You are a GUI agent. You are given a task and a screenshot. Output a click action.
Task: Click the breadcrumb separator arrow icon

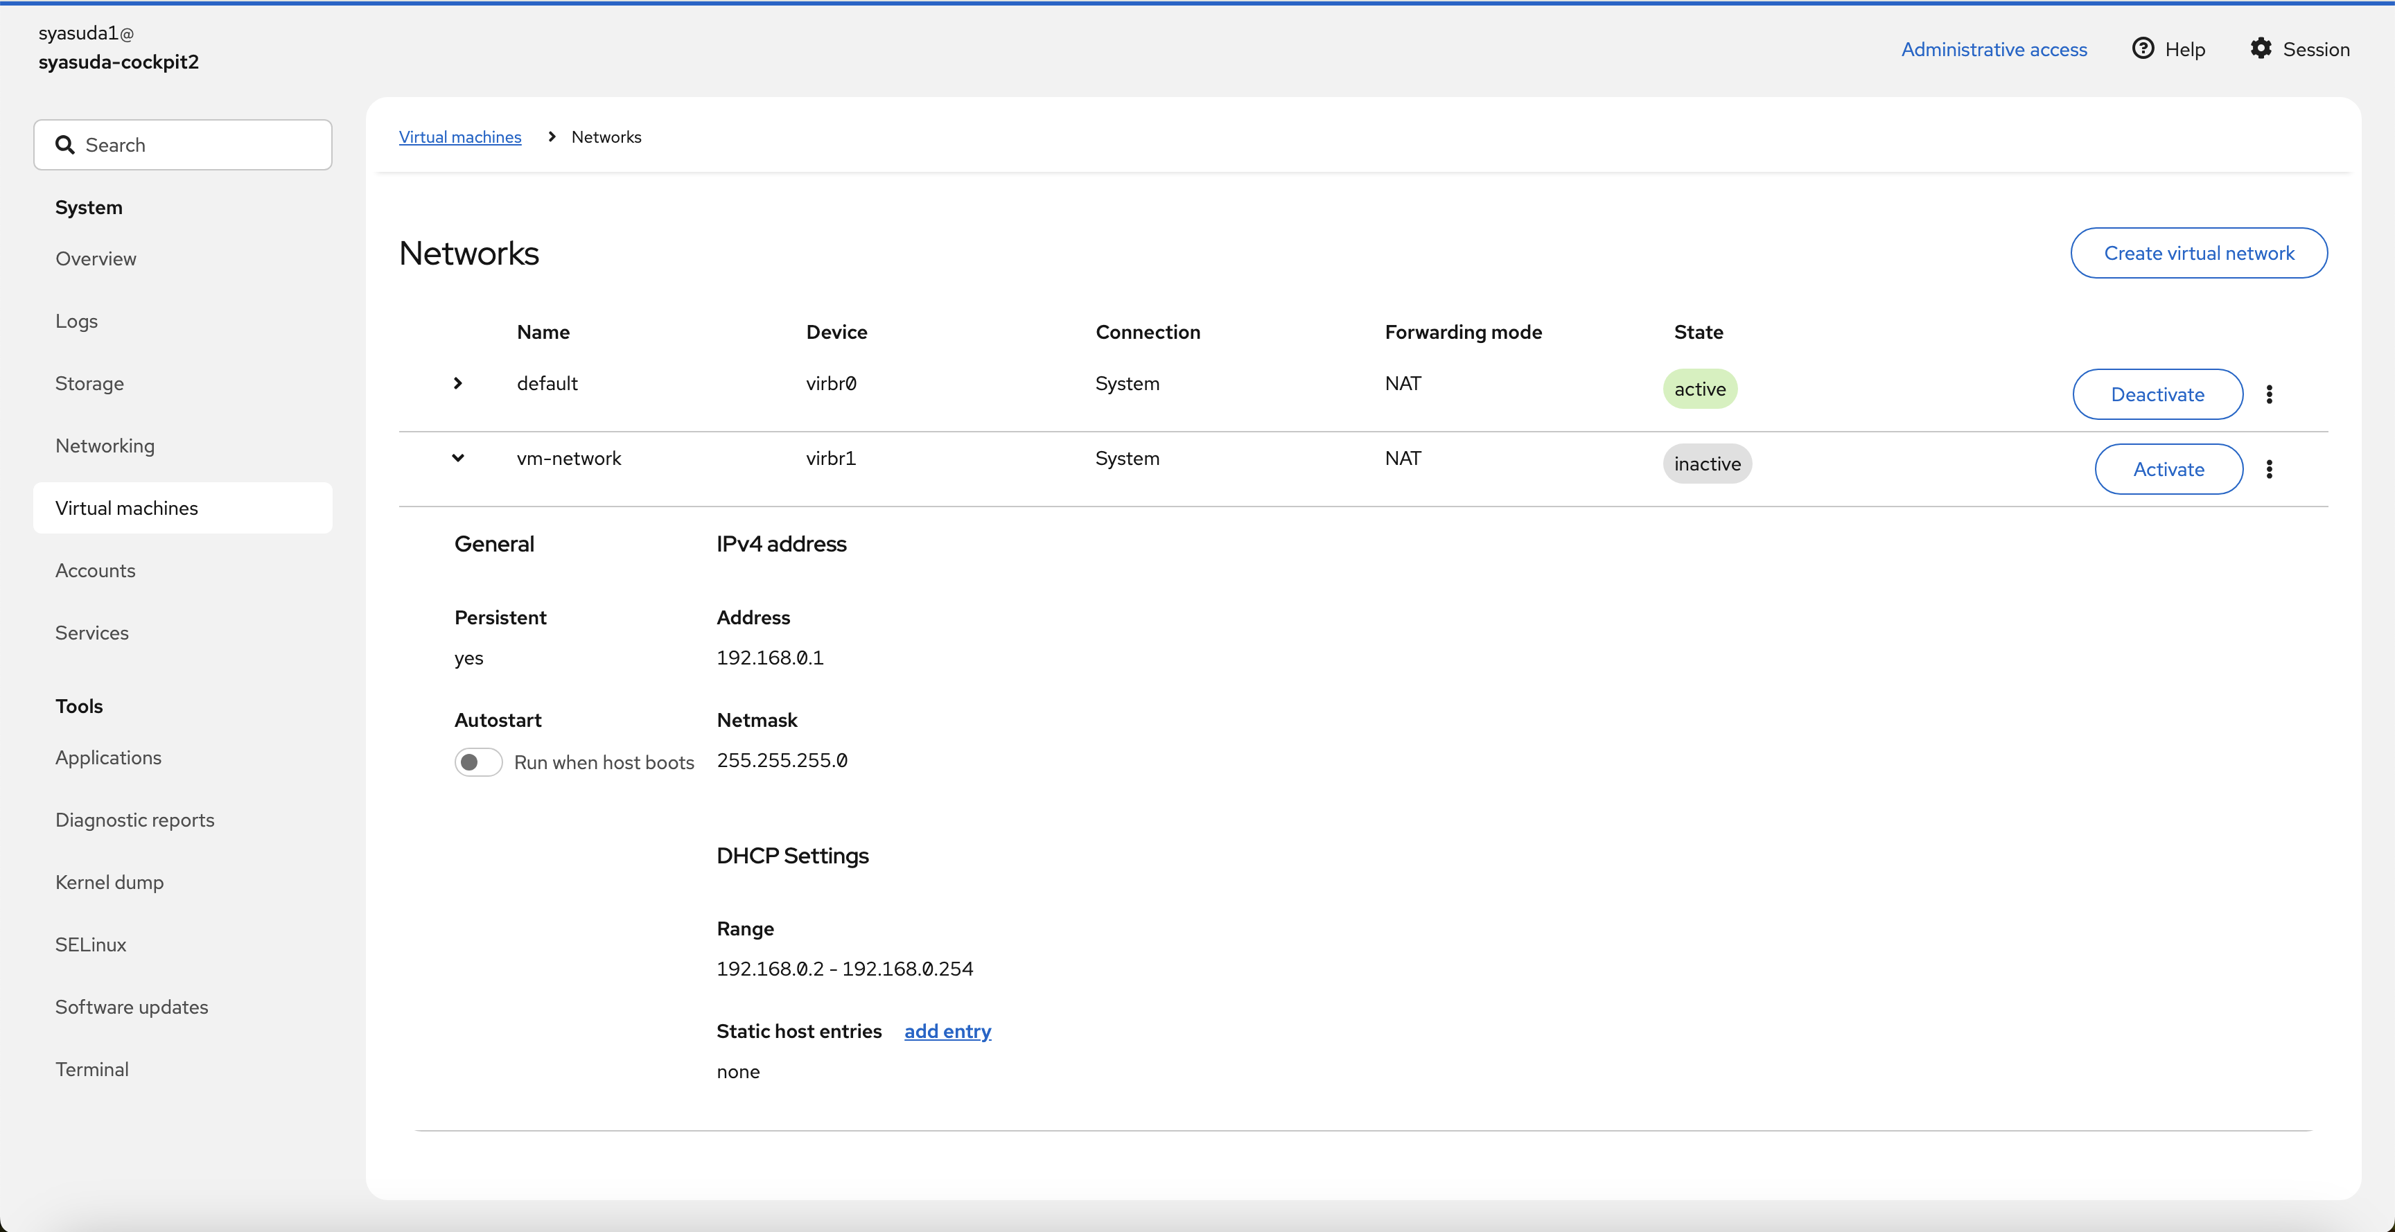[x=552, y=137]
